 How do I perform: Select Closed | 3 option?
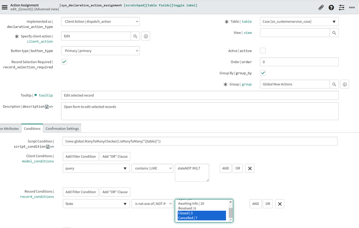(x=202, y=213)
